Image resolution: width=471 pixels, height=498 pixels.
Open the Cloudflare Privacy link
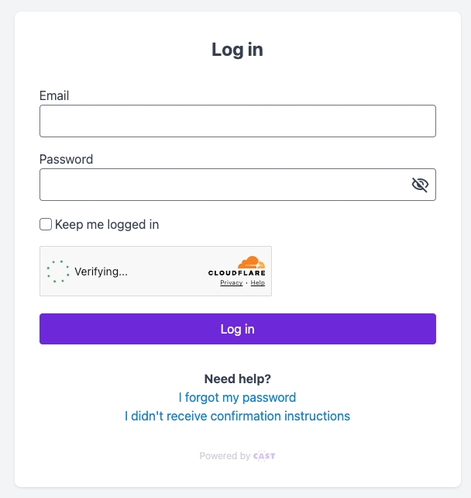[231, 282]
